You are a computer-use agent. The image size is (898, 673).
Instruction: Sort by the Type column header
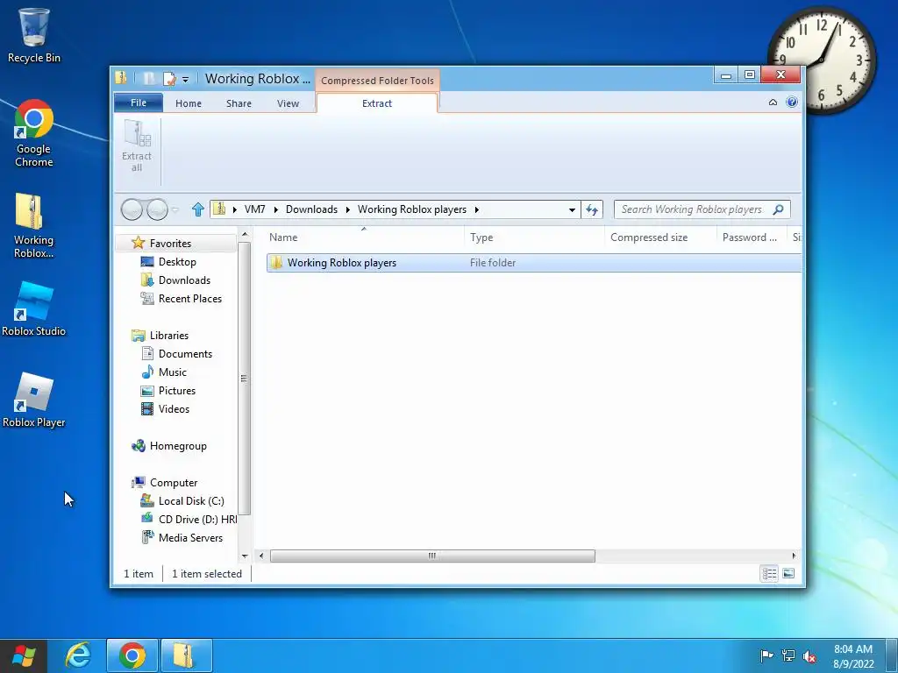(534, 237)
